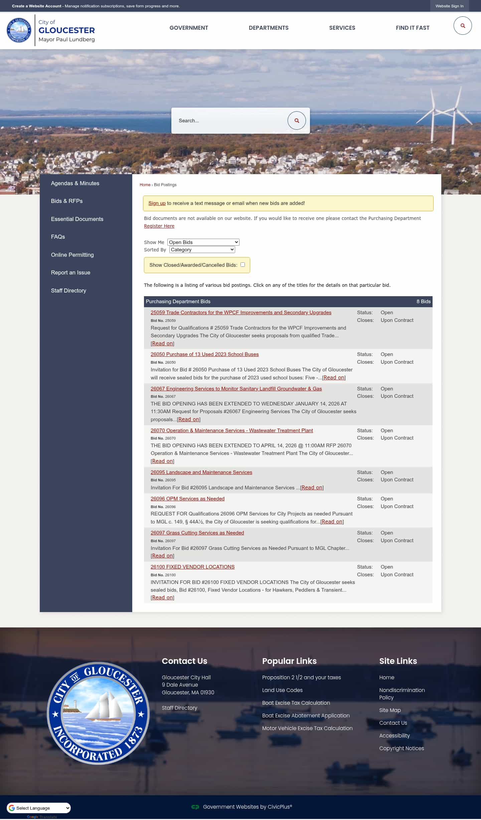
Task: Open the Find It Fast menu
Action: coord(413,28)
